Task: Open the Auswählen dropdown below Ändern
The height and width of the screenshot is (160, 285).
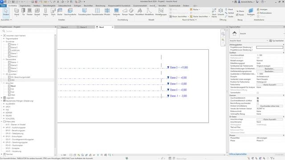Action: pyautogui.click(x=6, y=20)
